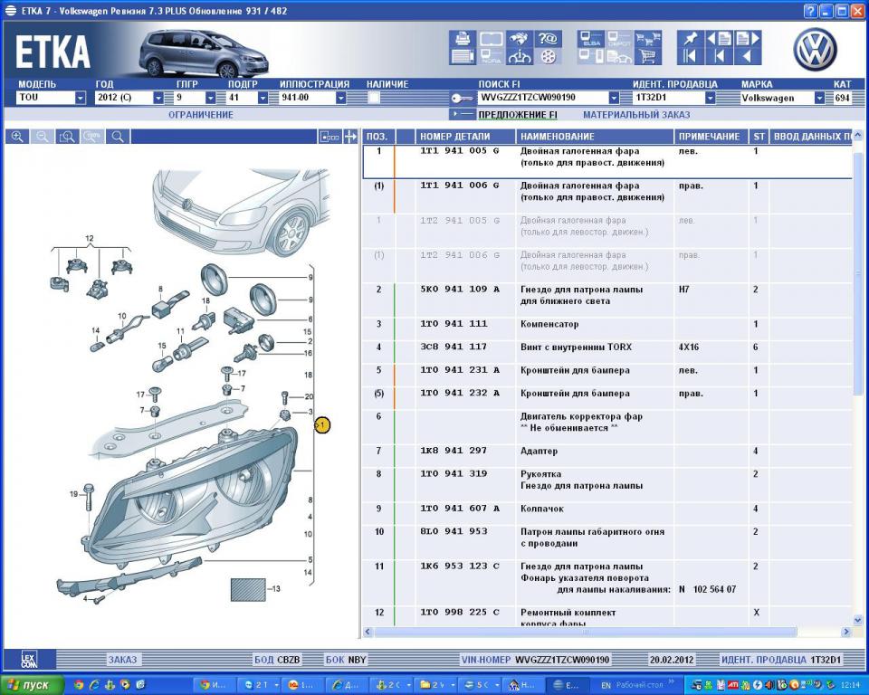869x695 pixels.
Task: Open the ГОД year dropdown
Action: [158, 98]
